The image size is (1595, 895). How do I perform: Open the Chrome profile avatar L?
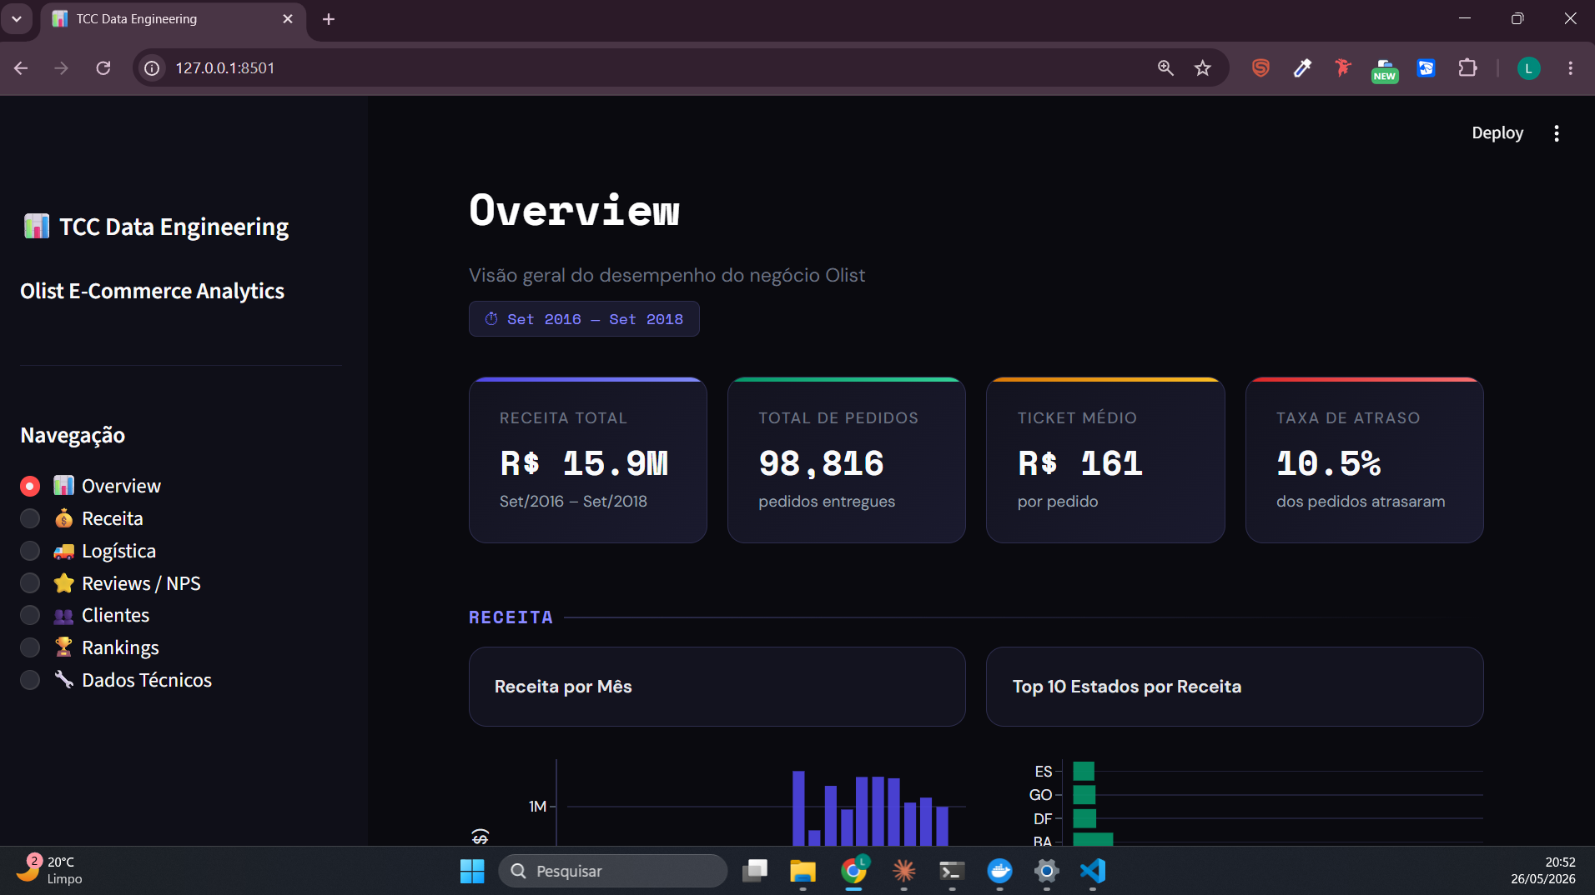(1528, 67)
